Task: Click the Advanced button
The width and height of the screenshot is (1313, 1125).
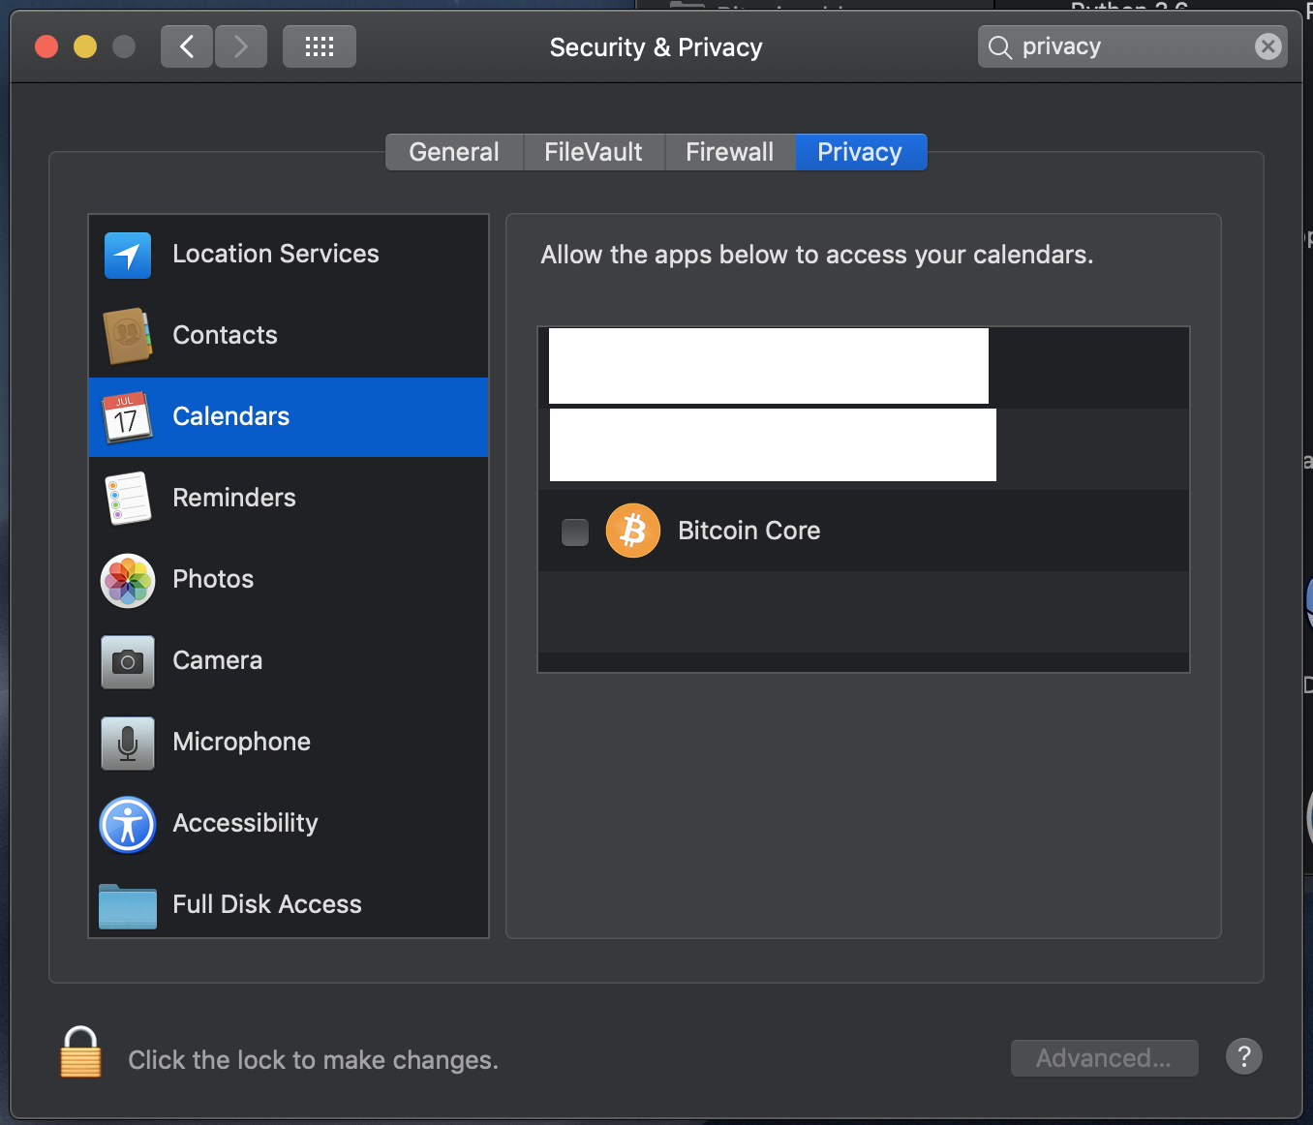Action: [x=1104, y=1057]
